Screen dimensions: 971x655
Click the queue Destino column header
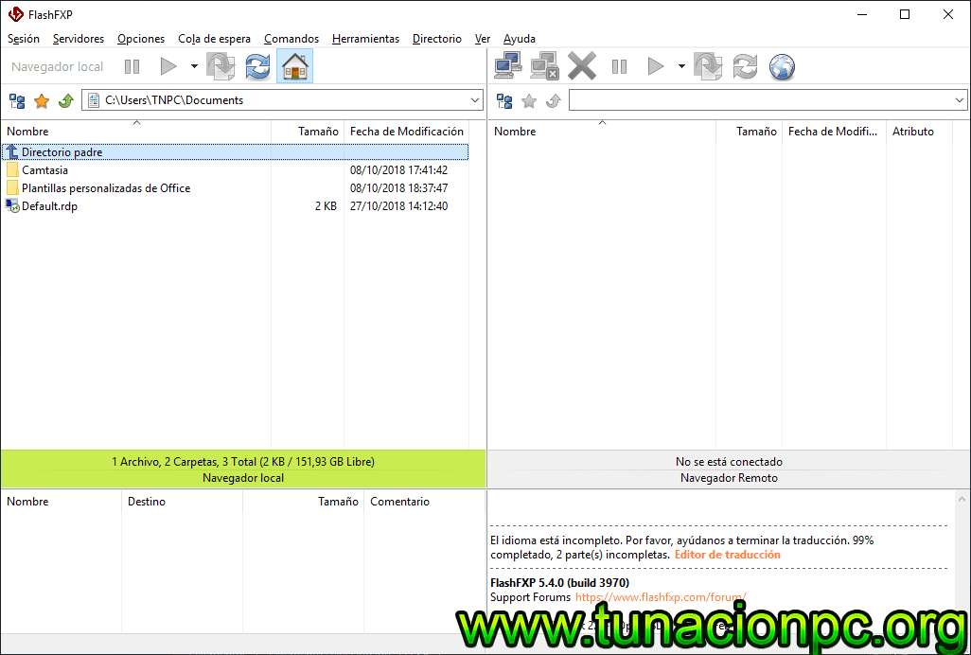[182, 501]
